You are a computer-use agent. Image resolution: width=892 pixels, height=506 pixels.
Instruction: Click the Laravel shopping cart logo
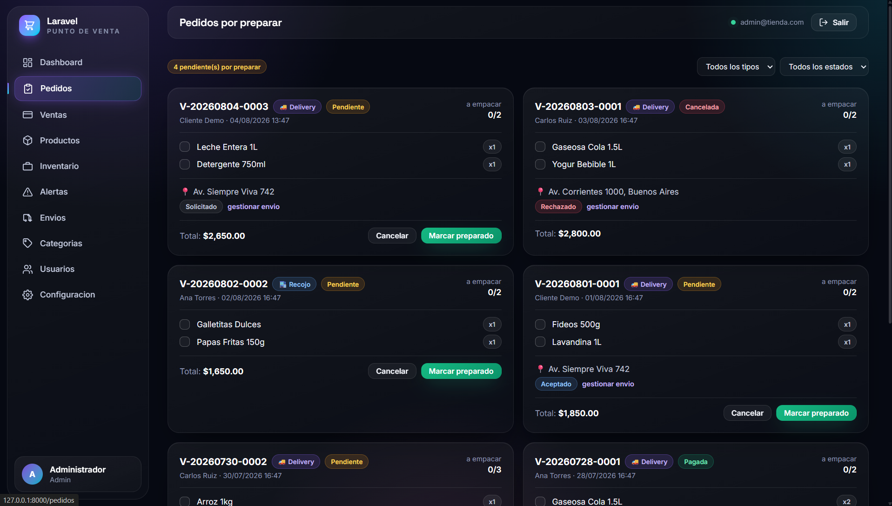[29, 25]
